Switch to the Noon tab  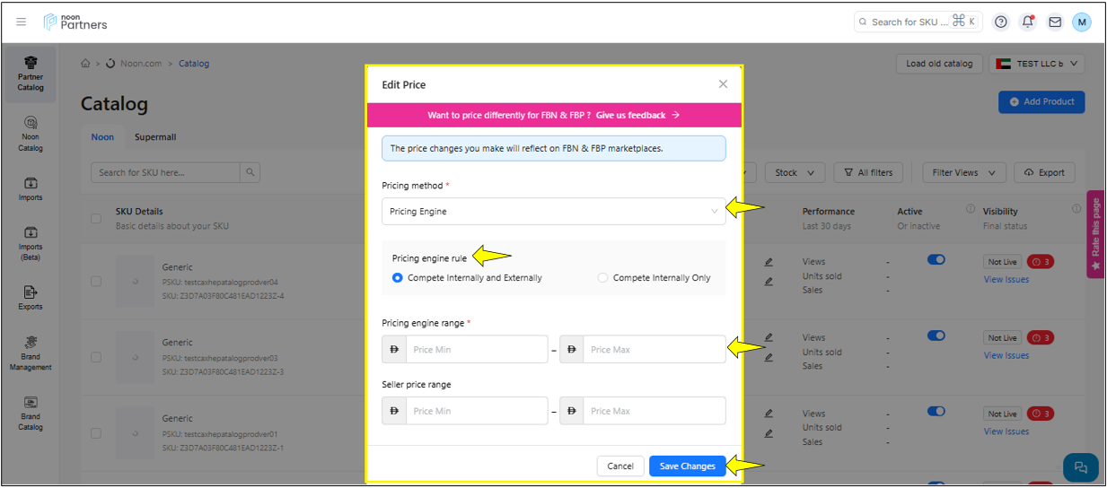coord(102,137)
